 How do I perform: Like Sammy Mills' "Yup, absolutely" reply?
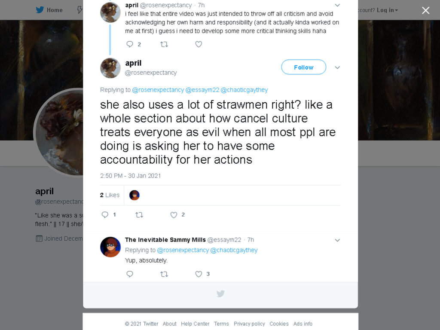(x=199, y=274)
